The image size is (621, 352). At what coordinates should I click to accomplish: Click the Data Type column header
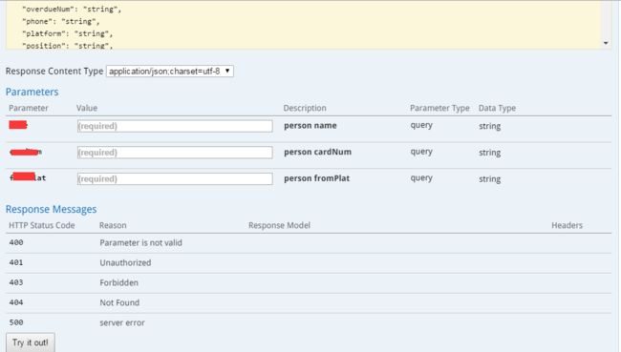pyautogui.click(x=497, y=108)
